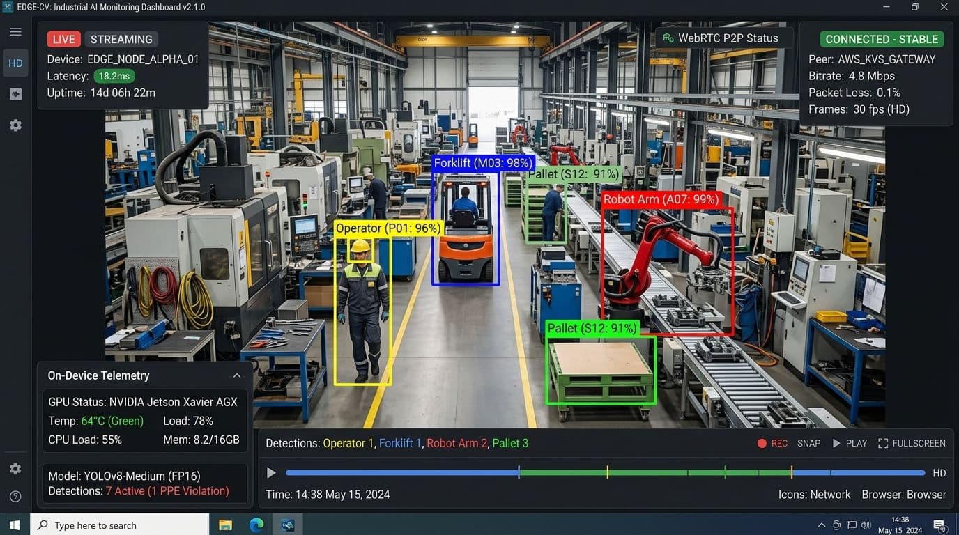
Task: Open Microsoft Edge from the taskbar
Action: point(256,525)
